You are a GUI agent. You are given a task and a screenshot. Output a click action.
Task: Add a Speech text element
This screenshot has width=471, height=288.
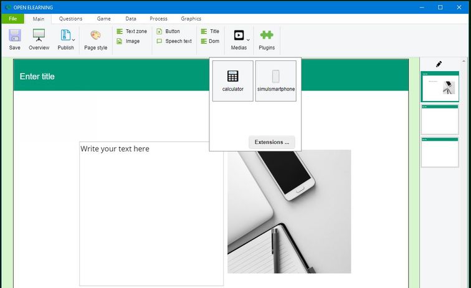click(x=174, y=41)
